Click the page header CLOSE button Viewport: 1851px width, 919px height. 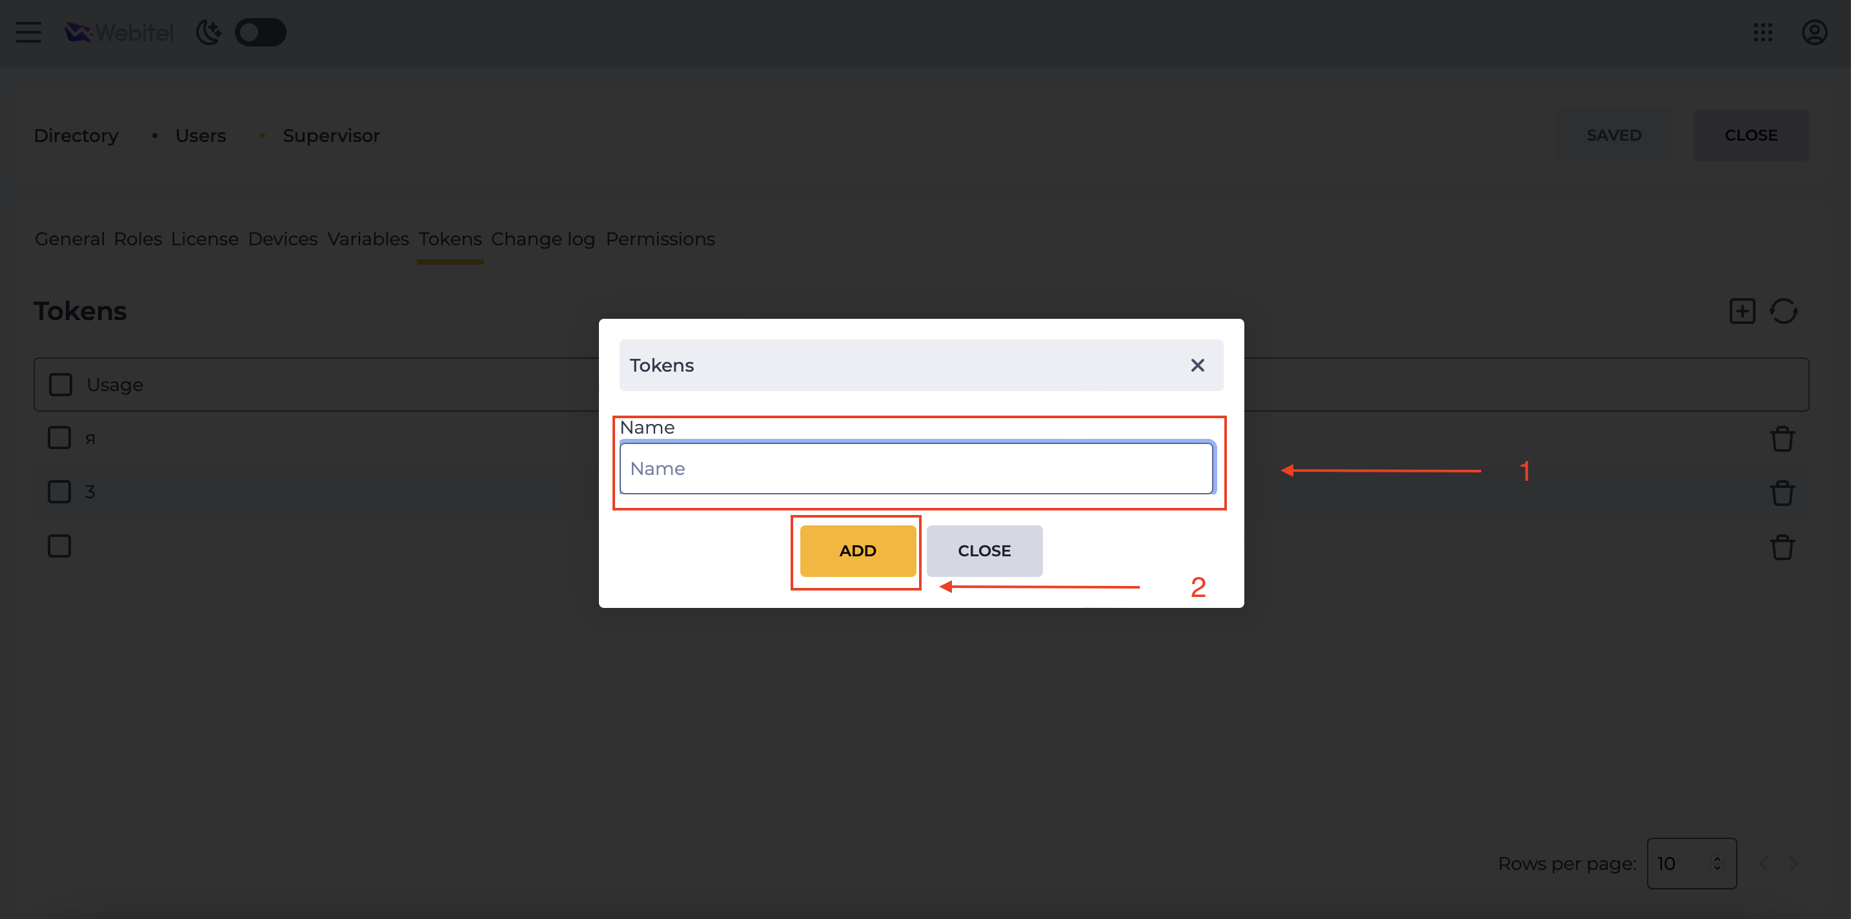[1751, 135]
